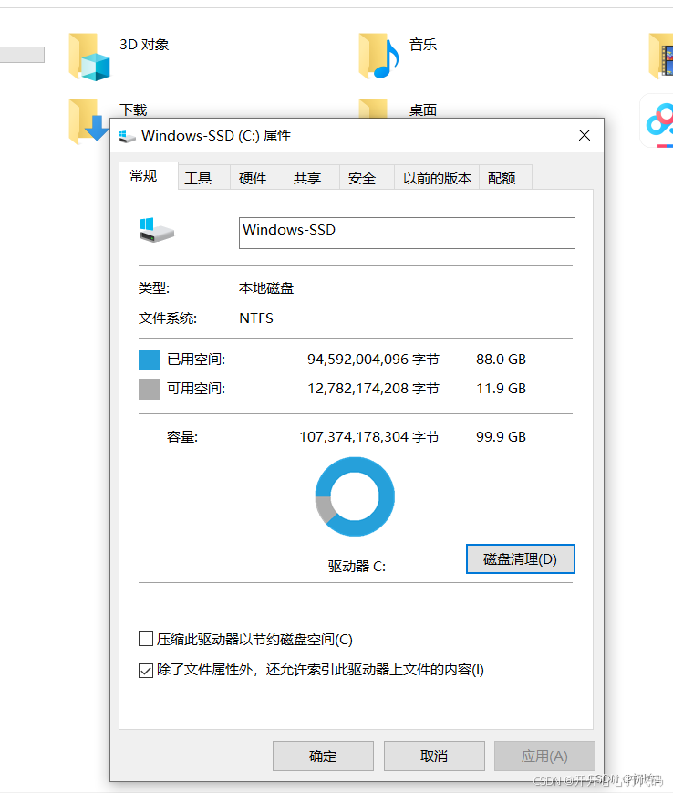
Task: Click the 桌面 folder label
Action: coord(423,110)
